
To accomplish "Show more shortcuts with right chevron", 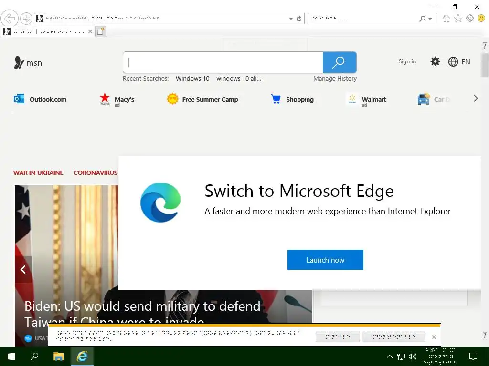I will 476,98.
